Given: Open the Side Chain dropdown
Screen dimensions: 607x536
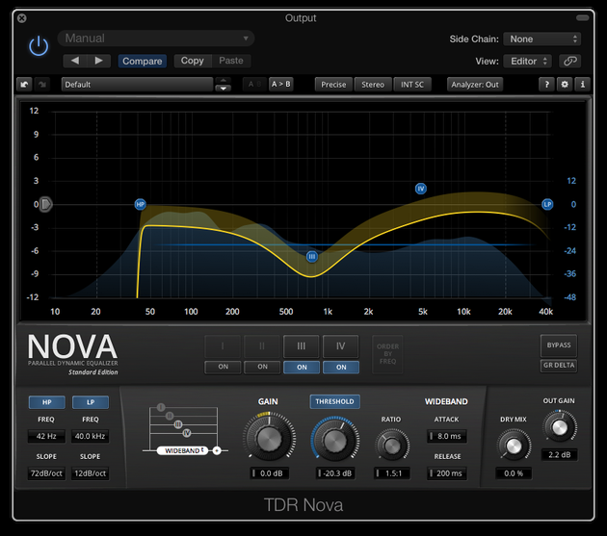Looking at the screenshot, I should [544, 39].
